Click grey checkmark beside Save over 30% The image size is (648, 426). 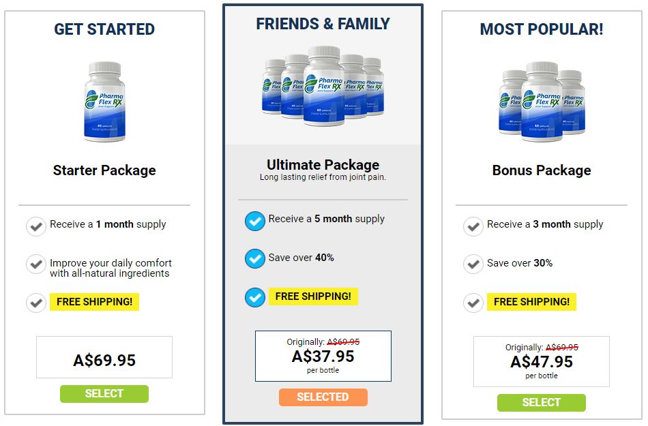pos(473,264)
